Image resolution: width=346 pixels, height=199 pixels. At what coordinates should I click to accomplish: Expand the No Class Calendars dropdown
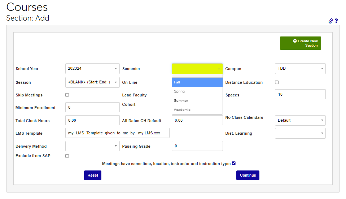tap(300, 120)
